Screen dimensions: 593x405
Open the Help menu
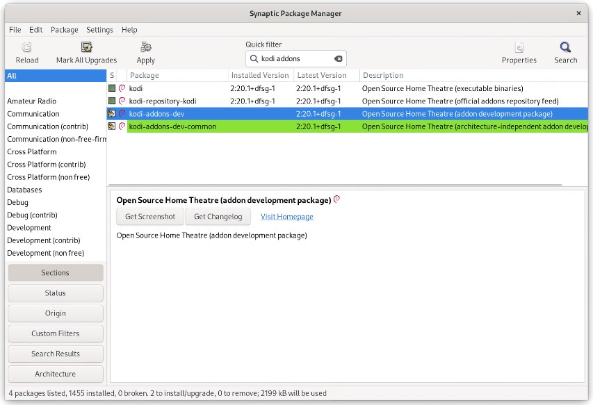pyautogui.click(x=129, y=30)
